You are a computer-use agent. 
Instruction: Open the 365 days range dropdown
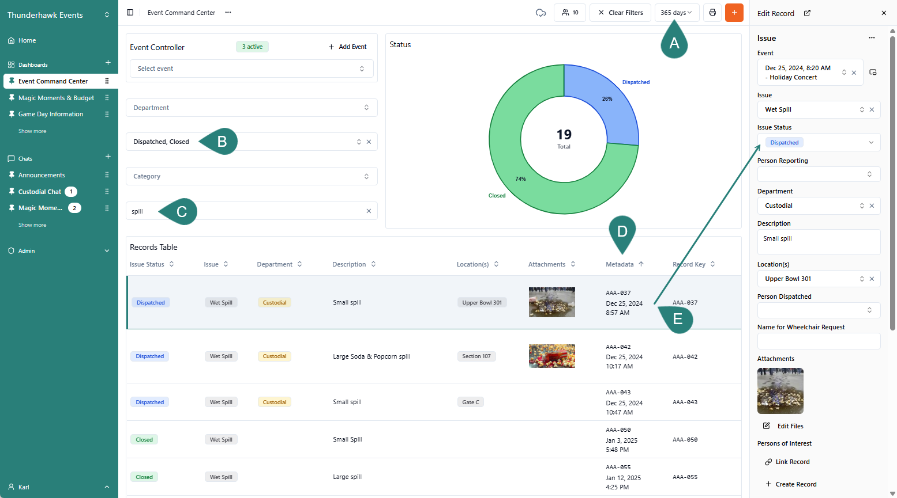tap(677, 13)
